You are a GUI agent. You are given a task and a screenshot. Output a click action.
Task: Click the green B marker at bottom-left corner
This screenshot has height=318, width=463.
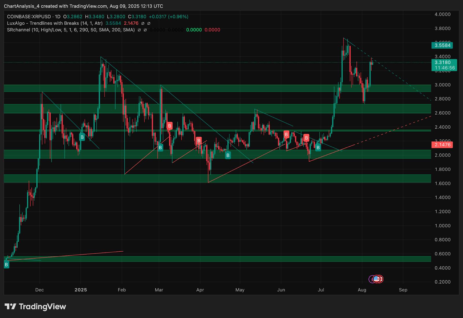(6, 264)
